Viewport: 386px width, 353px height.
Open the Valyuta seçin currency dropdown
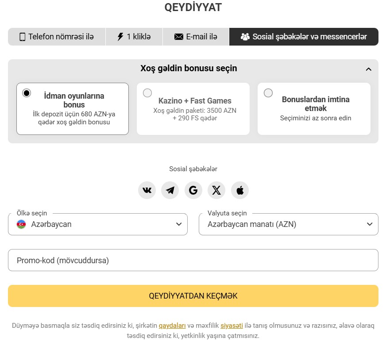click(288, 224)
